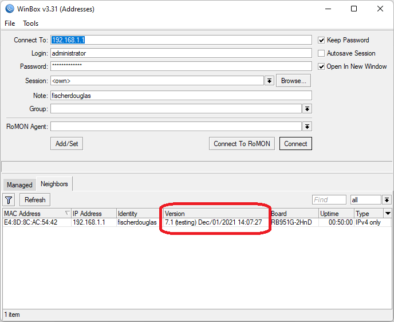Sort by MAC Address column header
Viewport: 394px width, 322px height.
[x=37, y=213]
